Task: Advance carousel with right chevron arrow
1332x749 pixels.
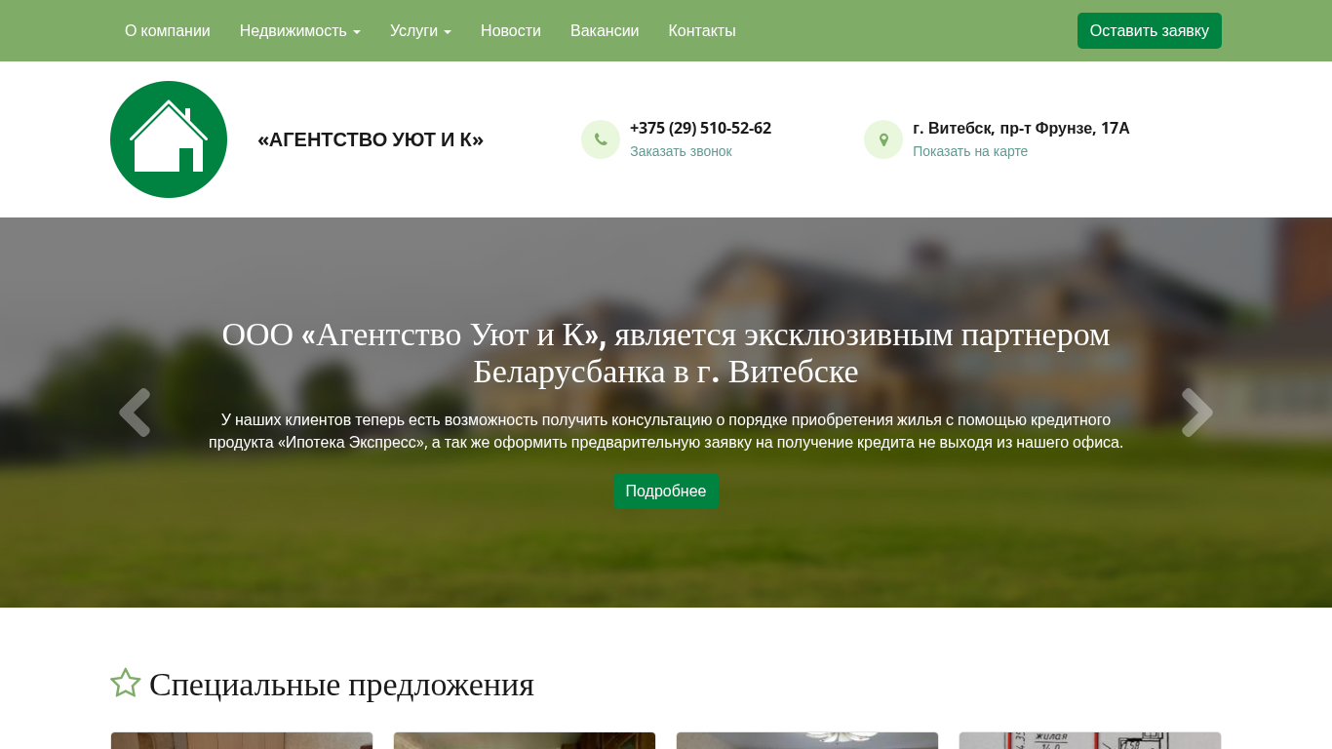Action: [x=1197, y=413]
